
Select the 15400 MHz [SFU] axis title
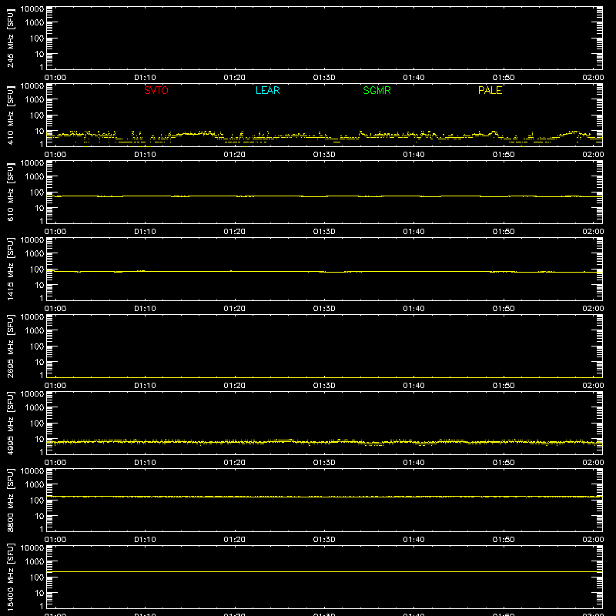coord(11,576)
